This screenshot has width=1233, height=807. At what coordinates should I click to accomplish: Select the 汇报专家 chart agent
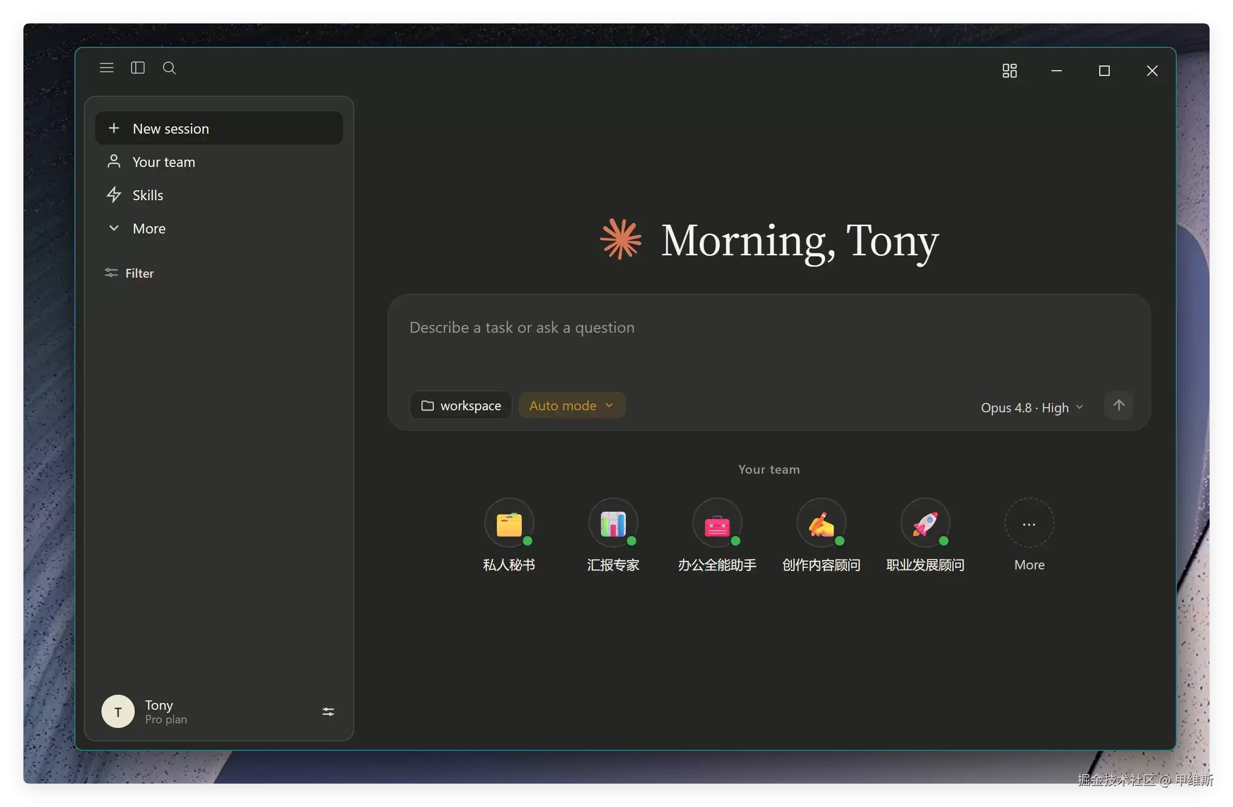(x=613, y=523)
